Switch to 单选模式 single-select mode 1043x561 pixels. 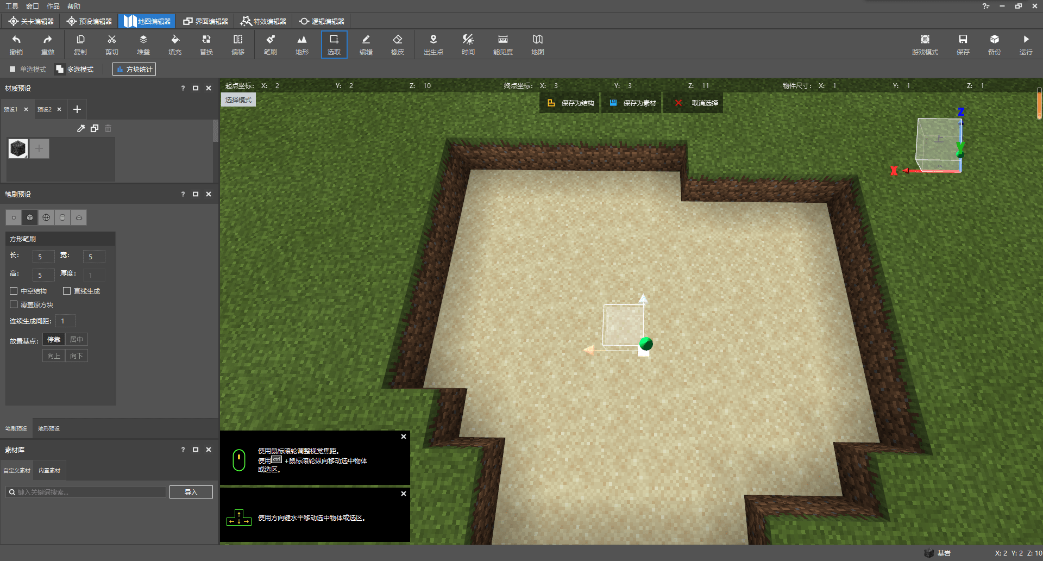(28, 69)
